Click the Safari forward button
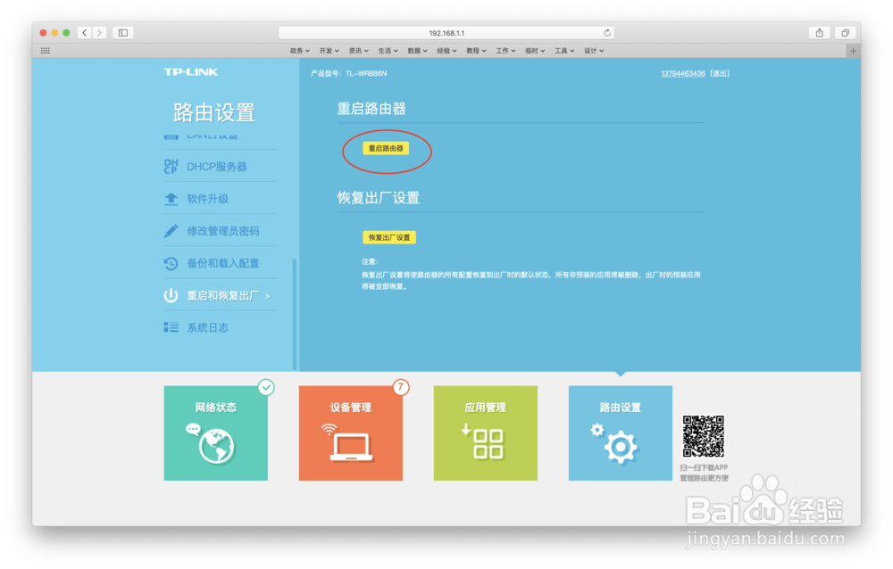This screenshot has height=569, width=893. tap(100, 33)
